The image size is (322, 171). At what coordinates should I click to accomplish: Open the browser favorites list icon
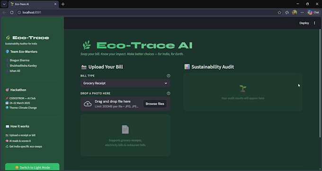[x=287, y=12]
